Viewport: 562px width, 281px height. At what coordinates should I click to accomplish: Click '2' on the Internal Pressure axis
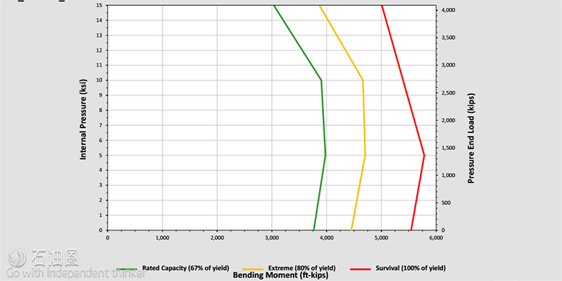tap(101, 200)
